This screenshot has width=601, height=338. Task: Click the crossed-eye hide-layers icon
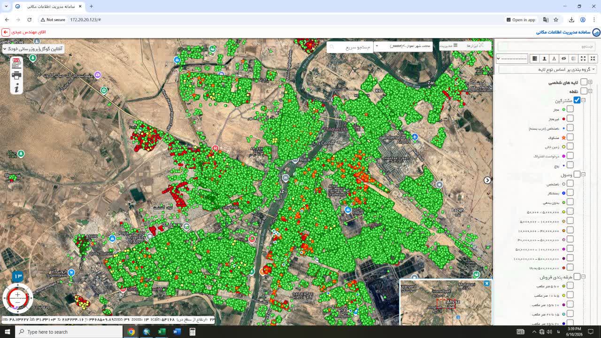564,59
